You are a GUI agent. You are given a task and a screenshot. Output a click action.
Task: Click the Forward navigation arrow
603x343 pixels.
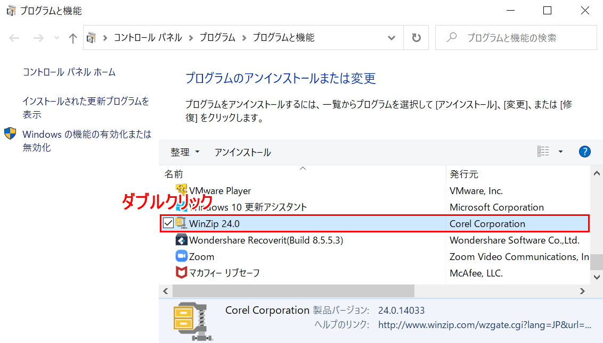pos(38,38)
